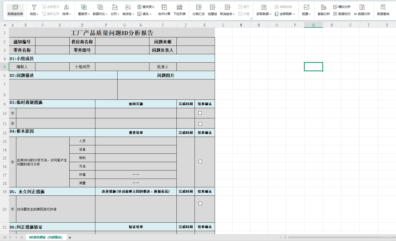
Task: Open the 数据透视表 pivot table tool
Action: pyautogui.click(x=15, y=10)
